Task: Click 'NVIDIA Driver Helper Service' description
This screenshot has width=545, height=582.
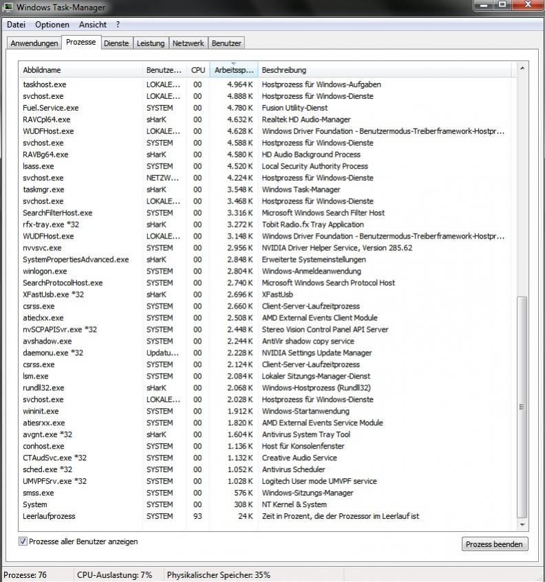Action: 336,247
